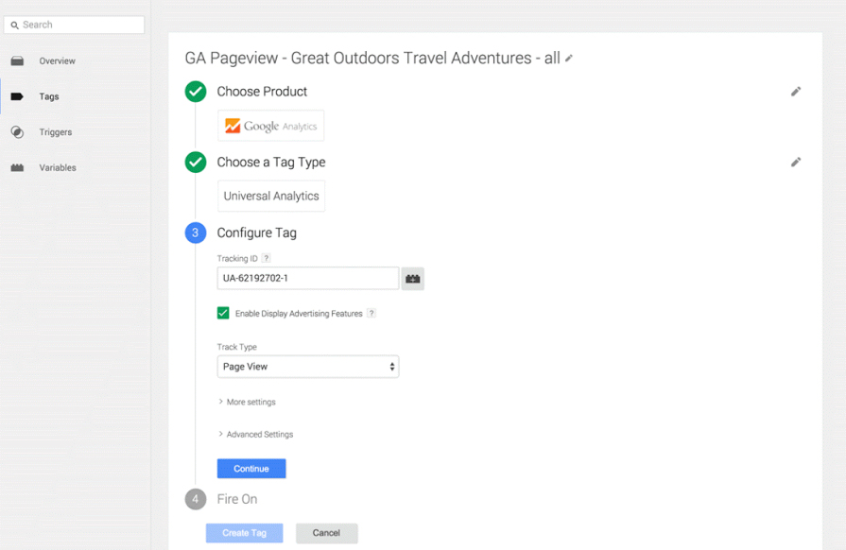Go to Overview in sidebar
Screen dimensions: 846x550
click(x=58, y=60)
